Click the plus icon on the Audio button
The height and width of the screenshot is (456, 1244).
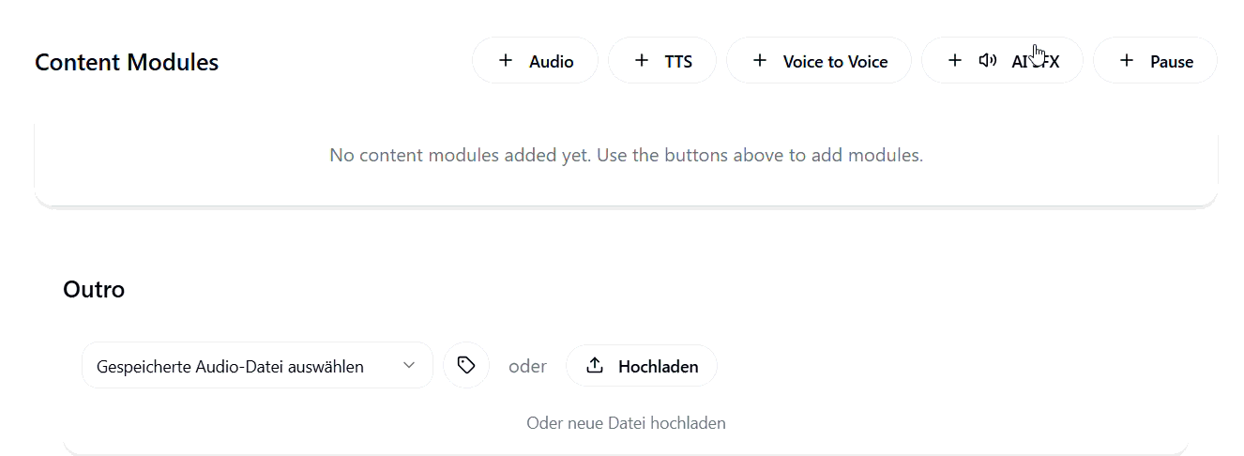[x=506, y=61]
